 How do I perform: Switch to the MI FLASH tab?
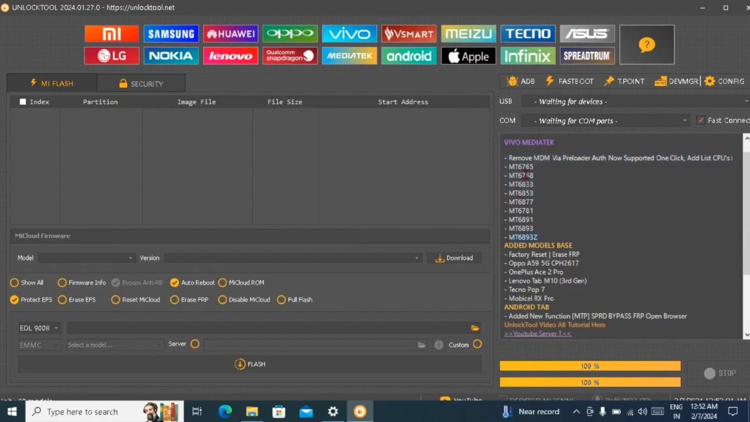click(x=51, y=83)
